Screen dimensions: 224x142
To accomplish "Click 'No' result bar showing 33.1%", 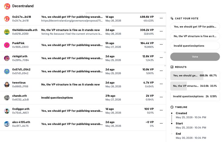I will (x=195, y=86).
